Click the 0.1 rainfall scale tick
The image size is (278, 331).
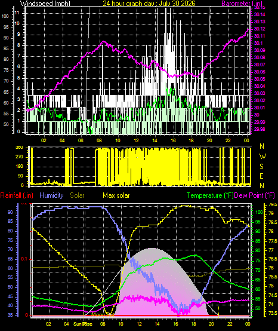click(x=24, y=259)
